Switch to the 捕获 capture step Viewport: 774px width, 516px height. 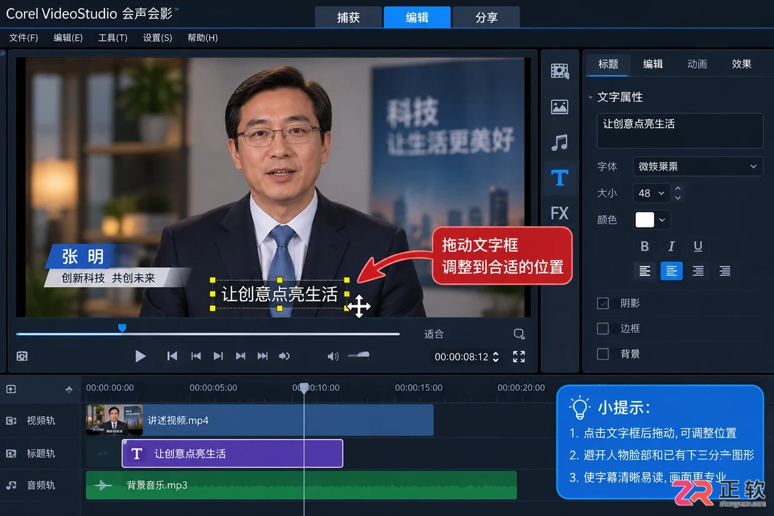(x=348, y=18)
